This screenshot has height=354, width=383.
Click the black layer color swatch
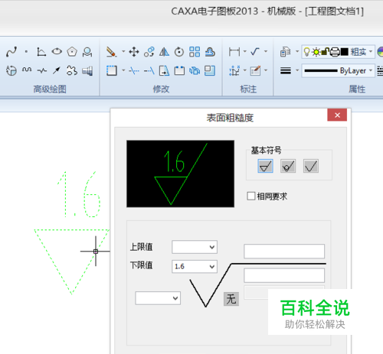(x=345, y=52)
